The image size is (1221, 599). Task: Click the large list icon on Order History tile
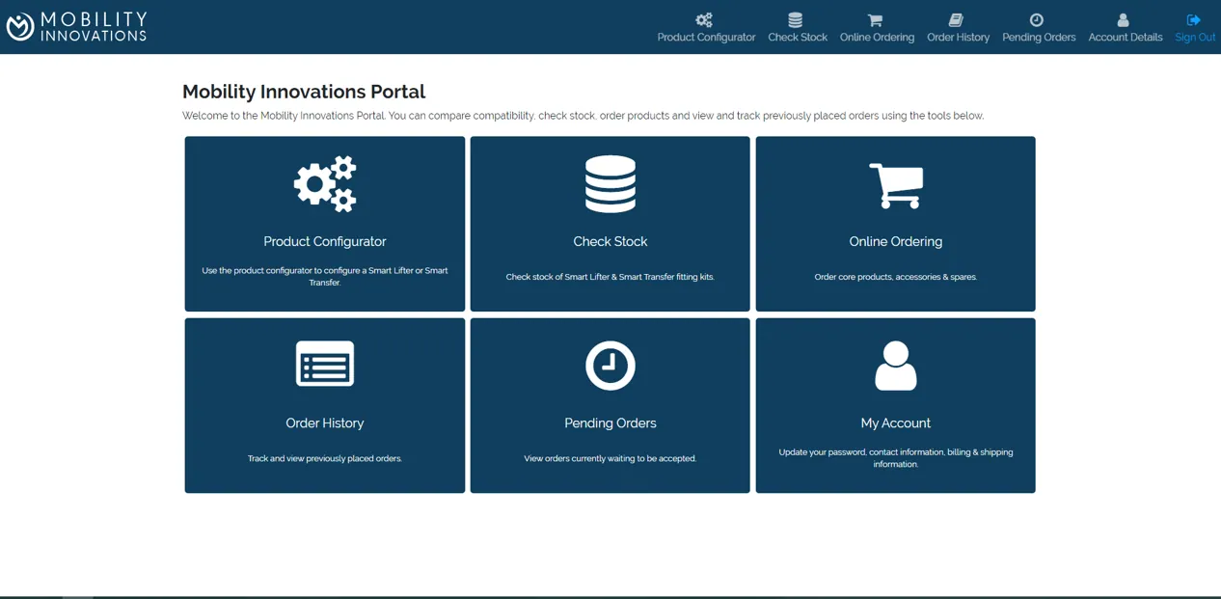pos(325,365)
